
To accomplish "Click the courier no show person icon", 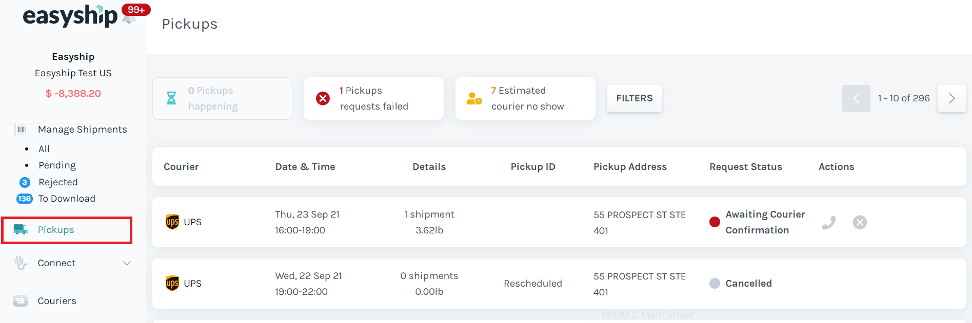I will tap(474, 98).
